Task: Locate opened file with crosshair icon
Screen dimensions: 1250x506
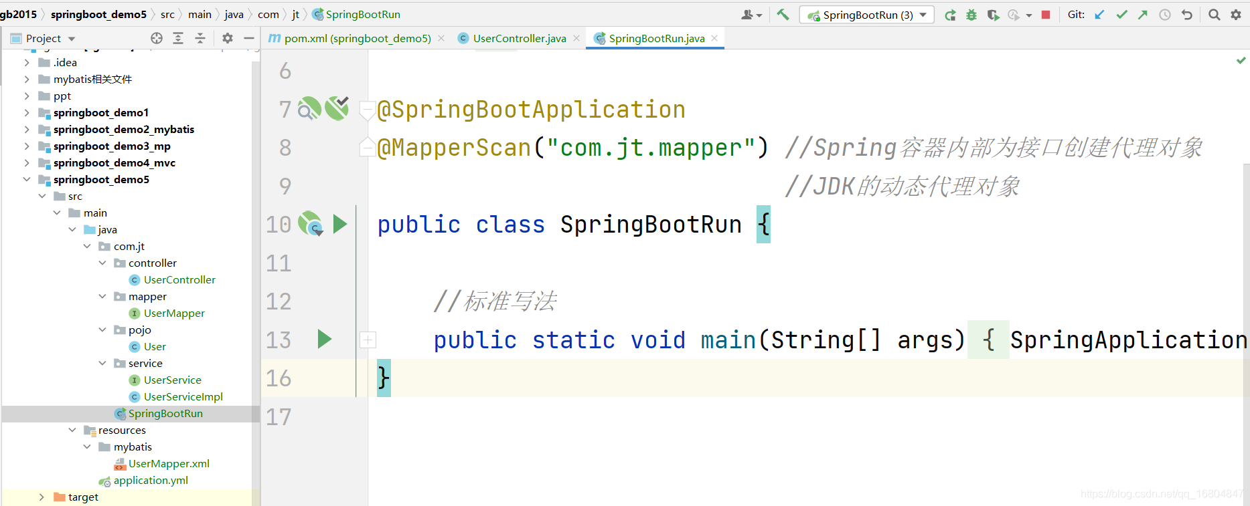Action: 157,38
